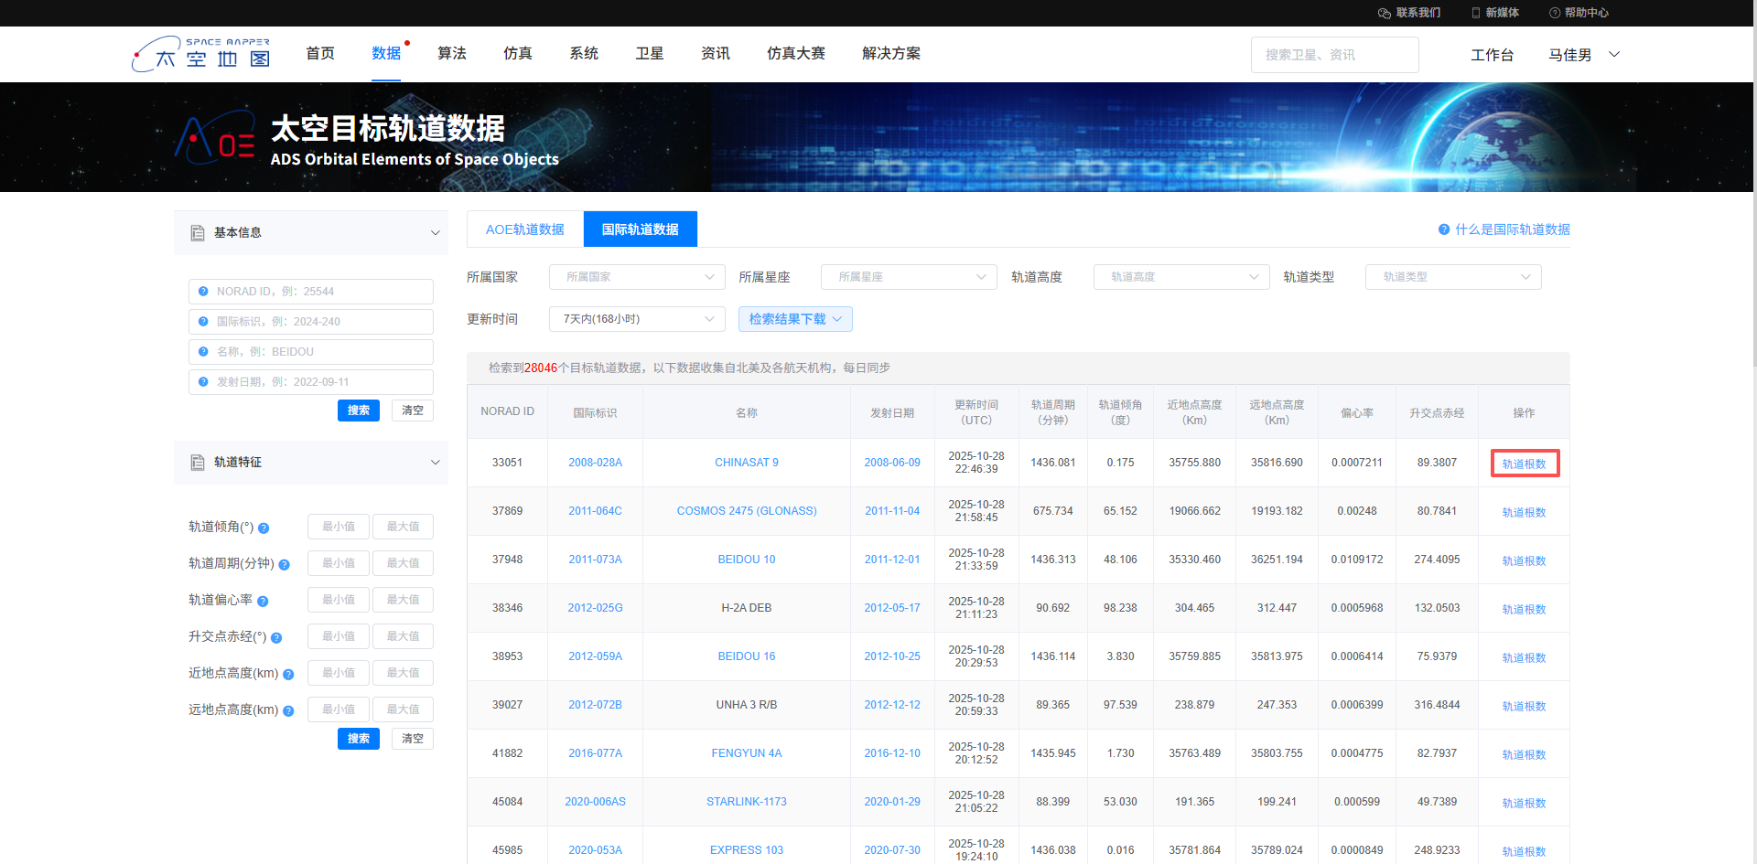Click the document icon beside 基本信息
1757x864 pixels.
click(198, 232)
